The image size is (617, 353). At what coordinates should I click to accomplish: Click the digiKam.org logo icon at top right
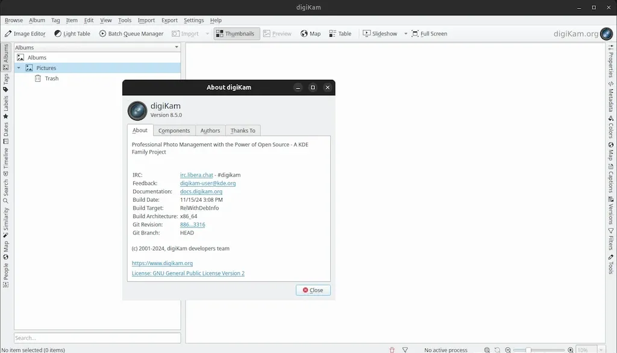606,34
